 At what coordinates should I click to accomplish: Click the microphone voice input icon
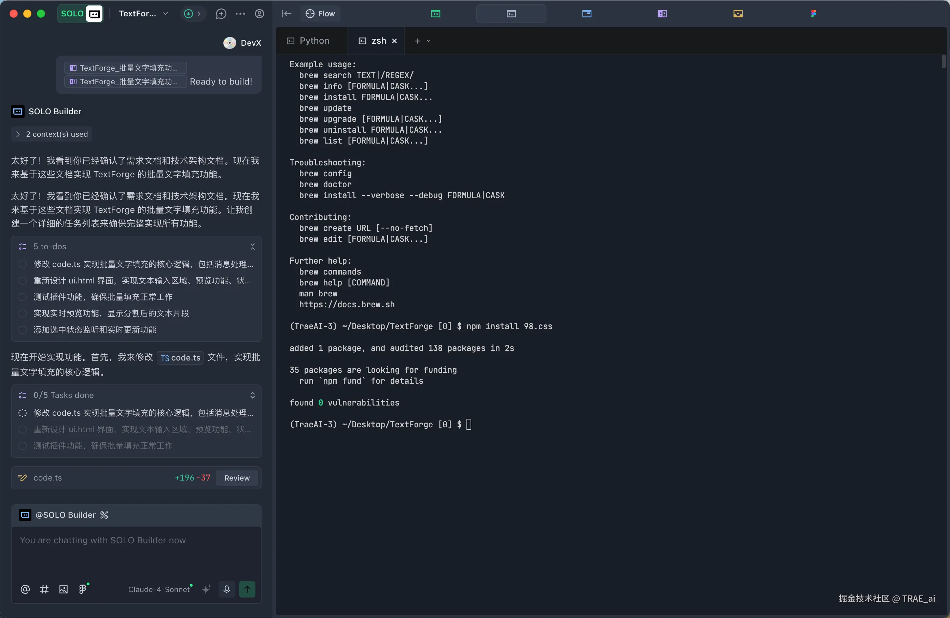coord(226,589)
